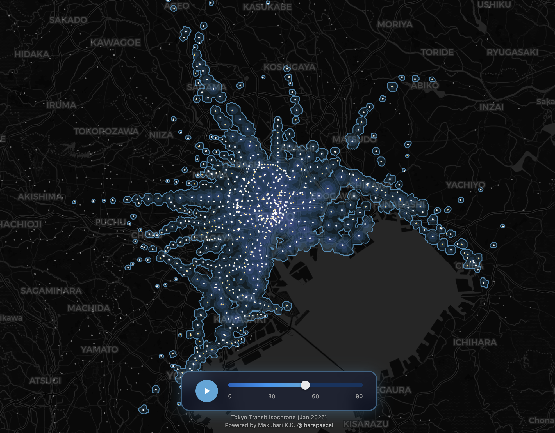Click the TORIDE city label on map
555x433 pixels.
tap(437, 52)
